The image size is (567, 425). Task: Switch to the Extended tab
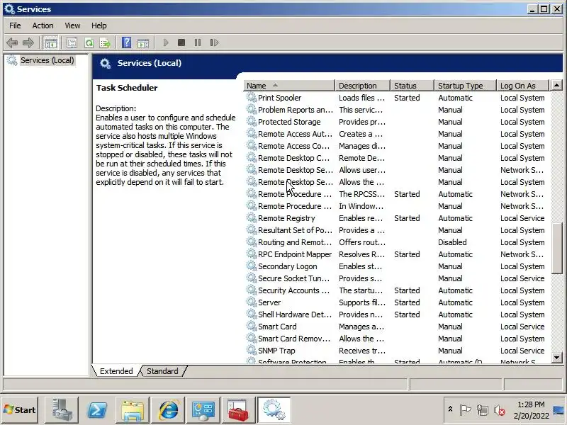116,371
